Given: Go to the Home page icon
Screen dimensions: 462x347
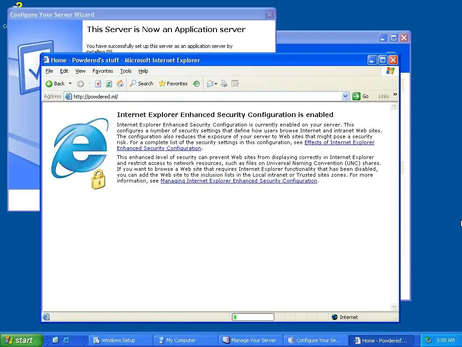Looking at the screenshot, I should point(120,84).
